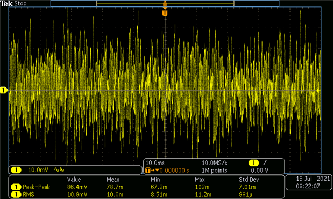This screenshot has width=333, height=199.
Task: Click the Peak-Peak max 102m
Action: click(202, 187)
